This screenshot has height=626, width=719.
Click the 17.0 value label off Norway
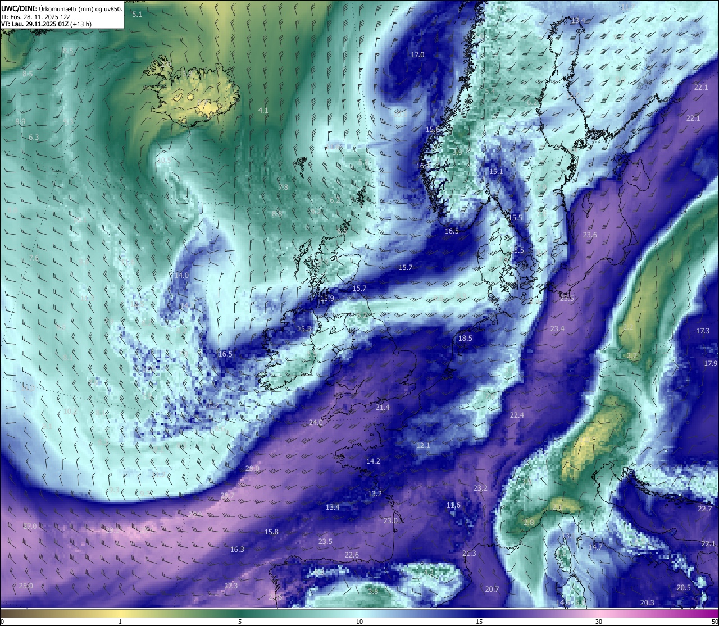417,55
